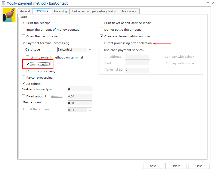Go to Ledger account per cashier/division tab
Viewport: 216px width, 175px height.
94,11
